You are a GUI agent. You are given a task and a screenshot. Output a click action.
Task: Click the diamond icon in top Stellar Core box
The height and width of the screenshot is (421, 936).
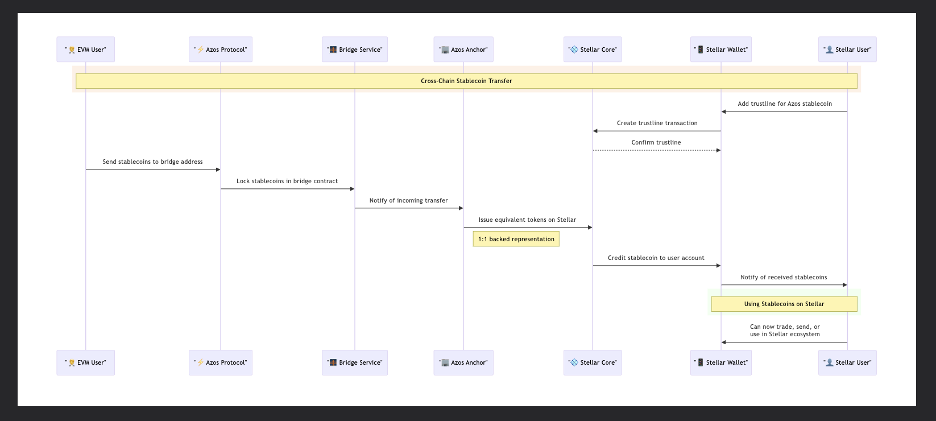coord(574,49)
